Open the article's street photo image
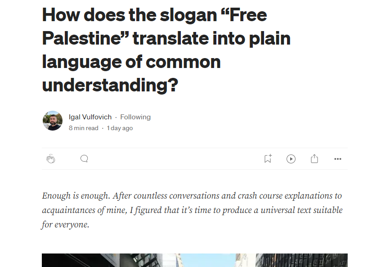 [x=195, y=260]
